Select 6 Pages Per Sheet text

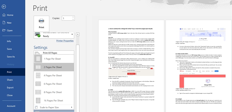tap(53, 84)
